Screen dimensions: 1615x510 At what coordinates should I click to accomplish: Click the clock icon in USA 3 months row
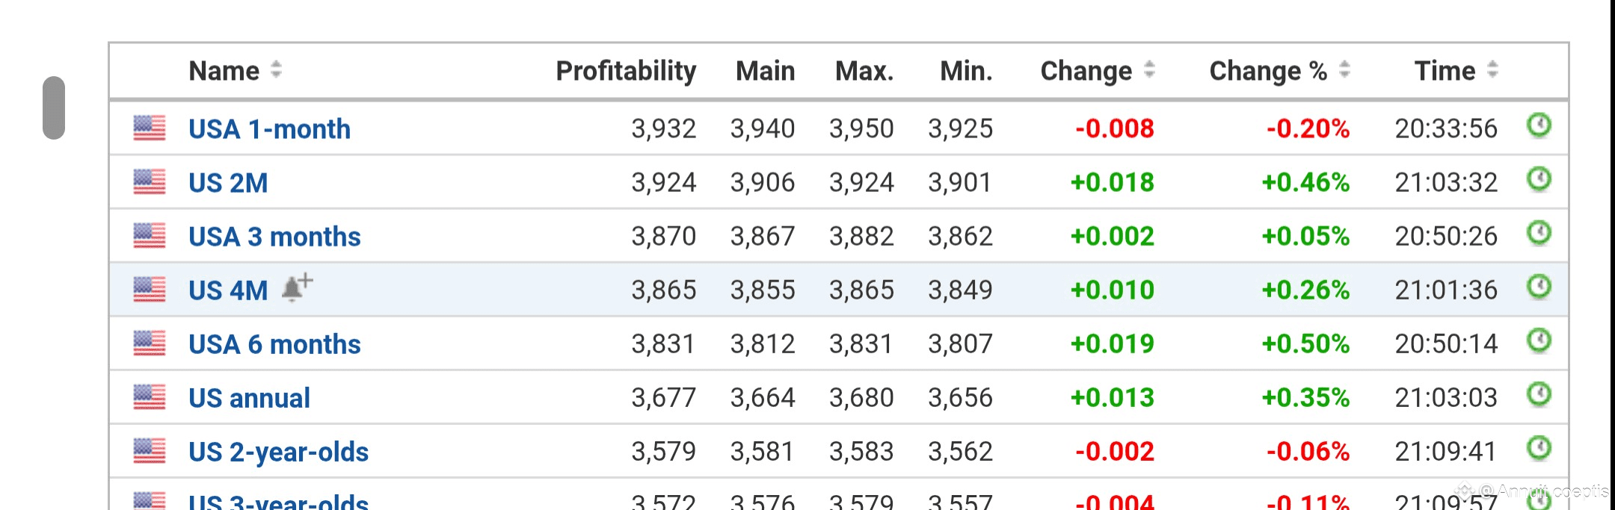1538,233
